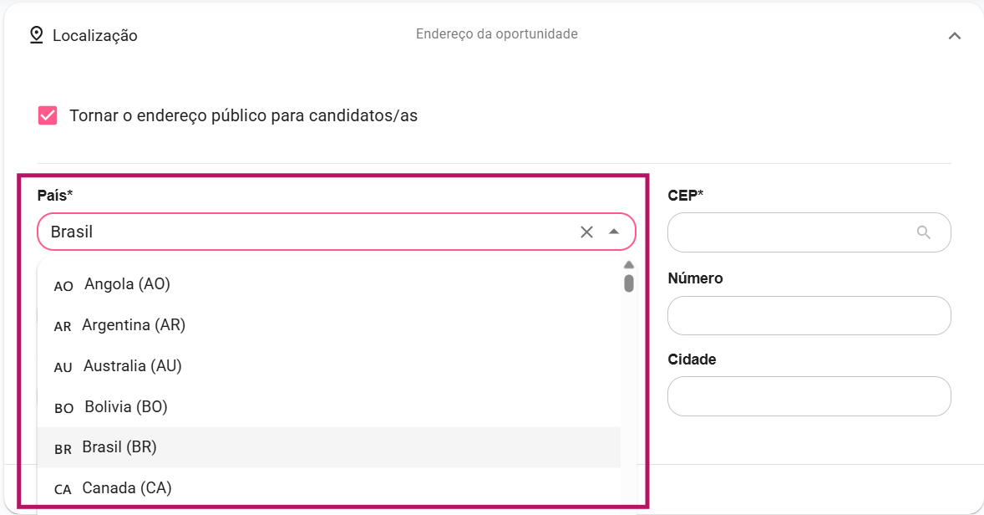The height and width of the screenshot is (515, 984).
Task: Collapse the Localização section chevron
Action: (x=955, y=36)
